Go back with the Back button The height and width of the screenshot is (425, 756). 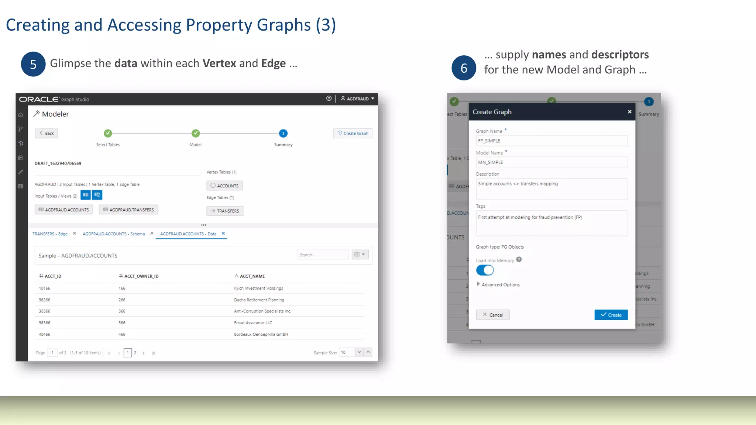click(x=47, y=133)
